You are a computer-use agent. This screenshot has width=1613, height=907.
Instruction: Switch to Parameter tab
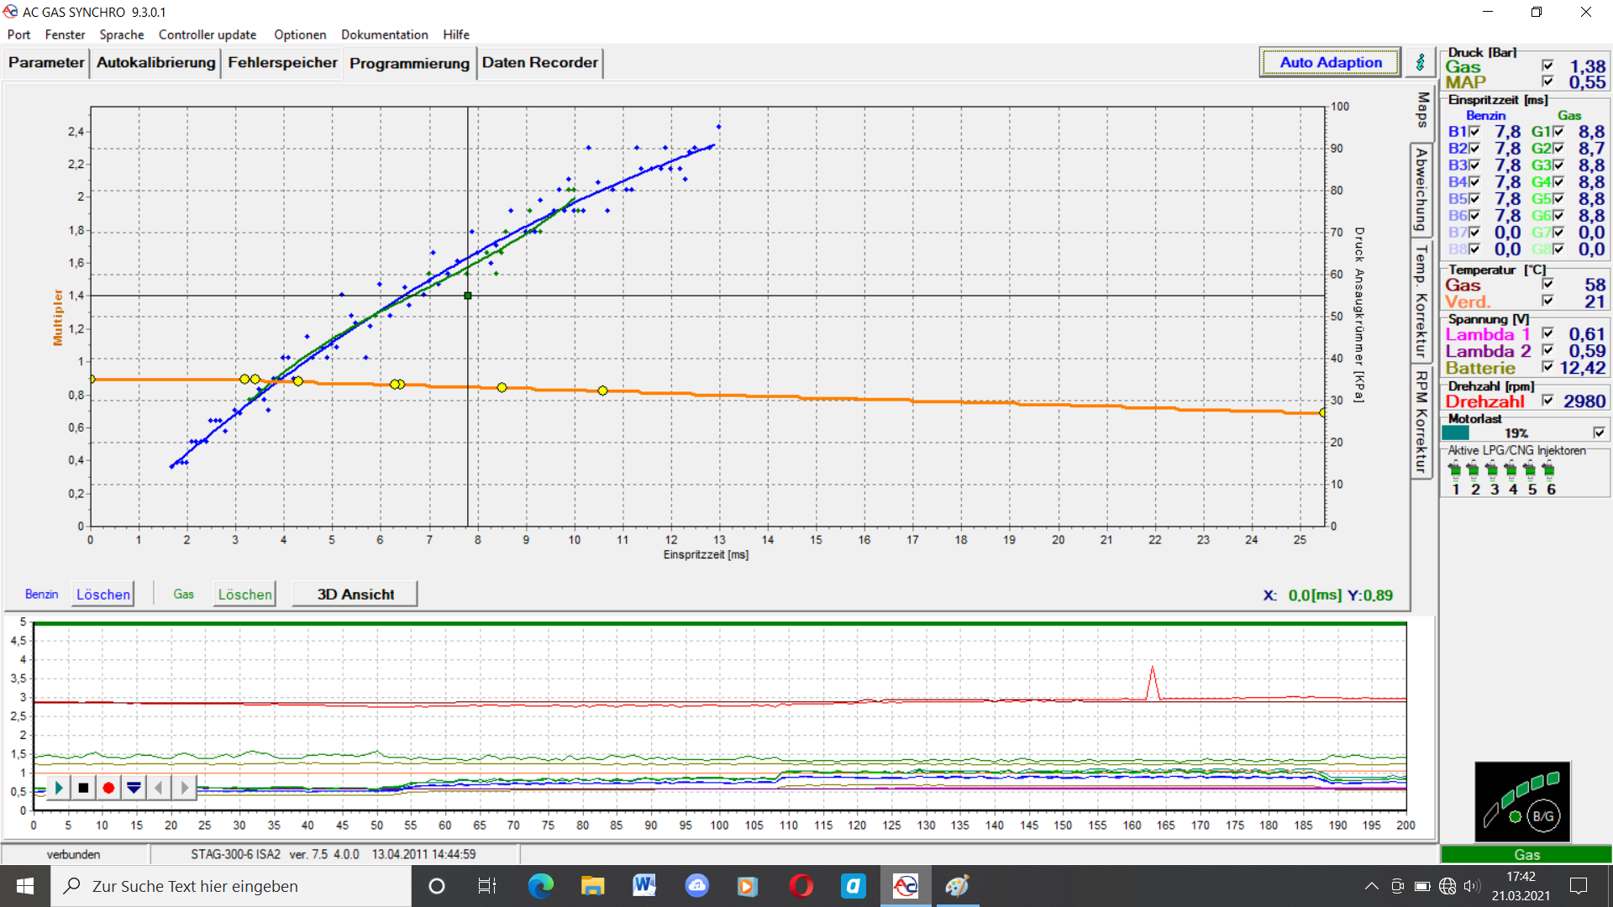tap(46, 63)
